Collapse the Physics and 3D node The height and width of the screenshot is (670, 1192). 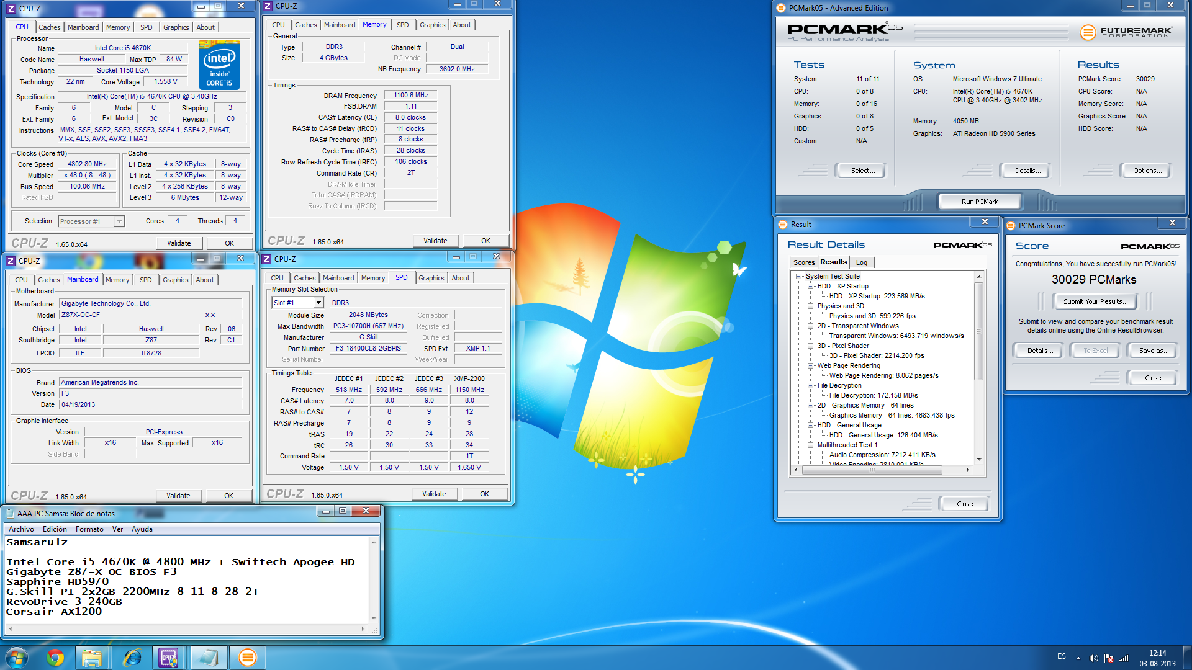pos(811,306)
